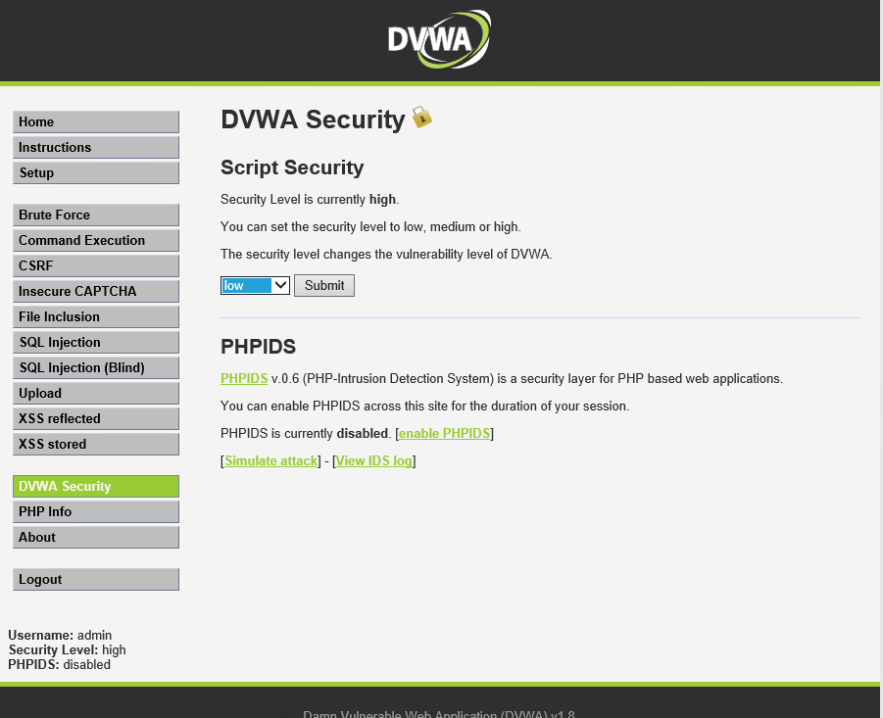The height and width of the screenshot is (718, 883).
Task: Click the PHPIDS section heading
Action: tap(259, 347)
